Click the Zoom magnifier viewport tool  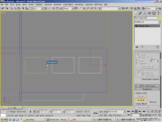[x=148, y=111]
